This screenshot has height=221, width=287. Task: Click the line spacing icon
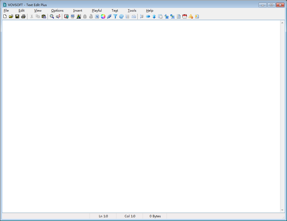coord(142,16)
